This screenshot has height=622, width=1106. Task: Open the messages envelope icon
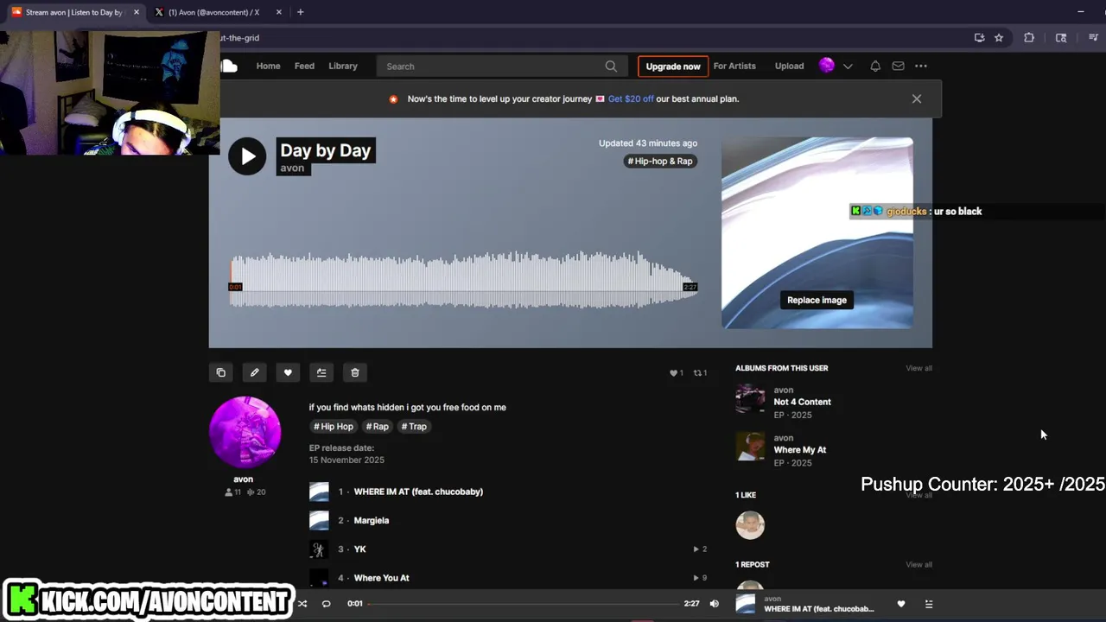click(x=898, y=66)
